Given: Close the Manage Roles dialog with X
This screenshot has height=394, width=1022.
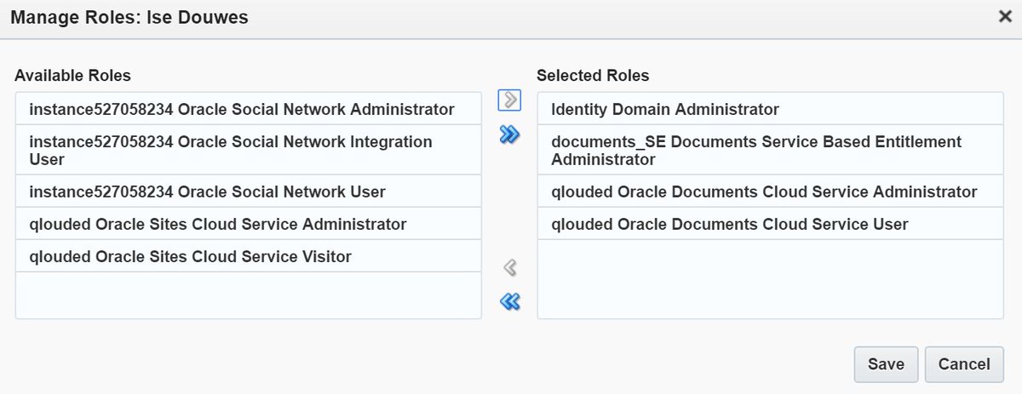Looking at the screenshot, I should pyautogui.click(x=1005, y=17).
